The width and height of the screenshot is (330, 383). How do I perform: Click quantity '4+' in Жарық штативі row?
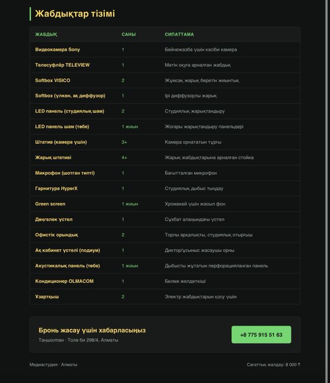(124, 158)
